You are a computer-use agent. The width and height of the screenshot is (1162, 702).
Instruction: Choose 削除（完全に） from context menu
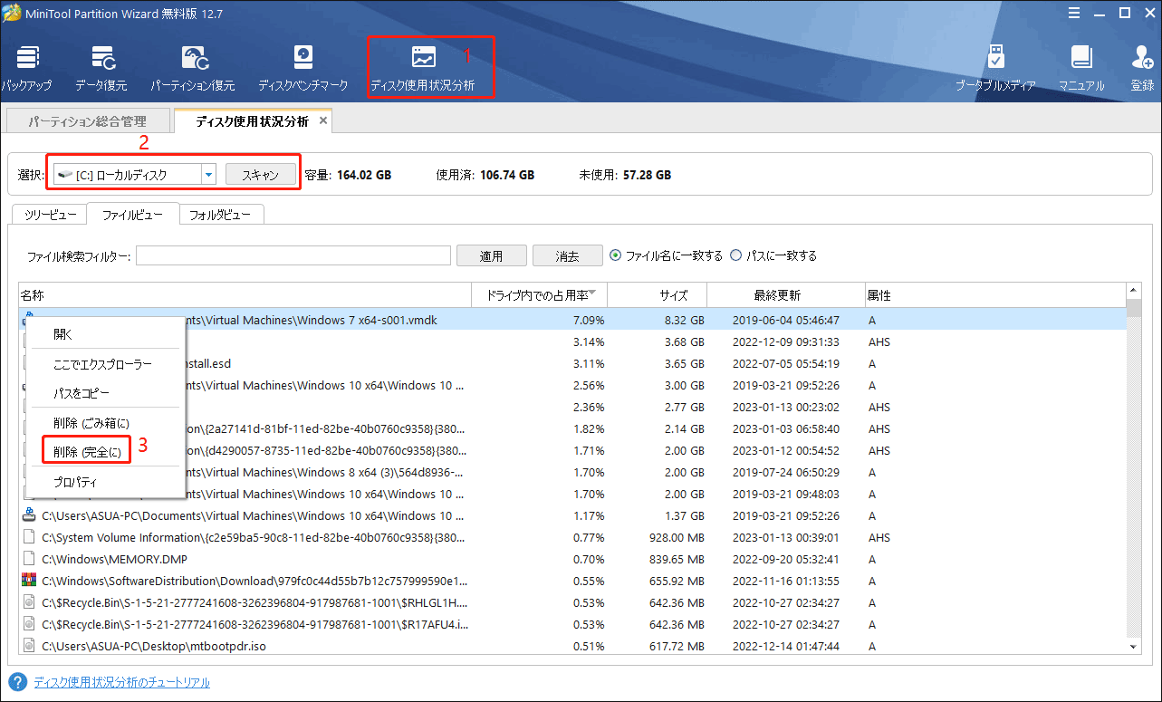[86, 449]
